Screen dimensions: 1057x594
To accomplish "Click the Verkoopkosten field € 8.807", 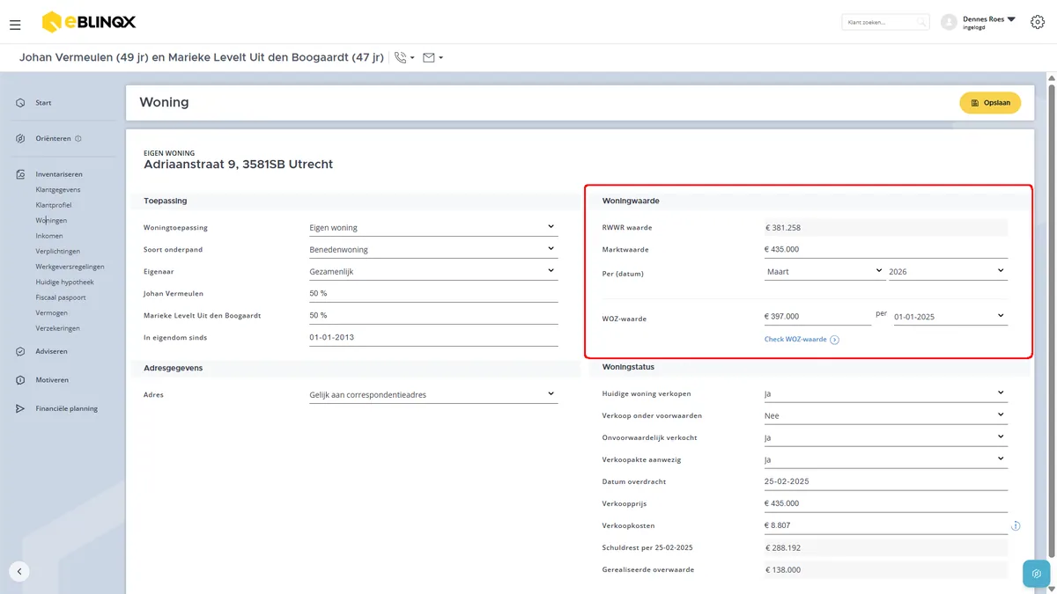I will 886,526.
